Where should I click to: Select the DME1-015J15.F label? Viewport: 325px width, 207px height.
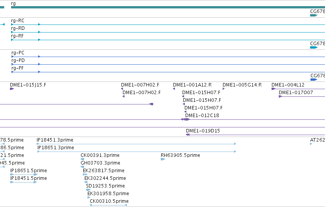click(28, 85)
